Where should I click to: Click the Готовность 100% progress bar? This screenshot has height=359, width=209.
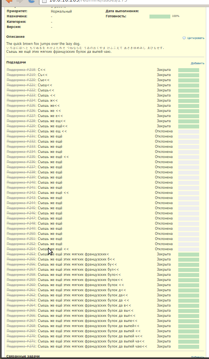160,17
